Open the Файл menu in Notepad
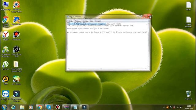 coord(71,21)
